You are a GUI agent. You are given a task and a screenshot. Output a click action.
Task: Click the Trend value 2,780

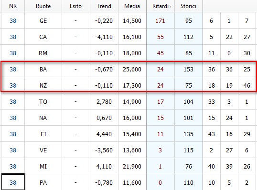pos(104,101)
